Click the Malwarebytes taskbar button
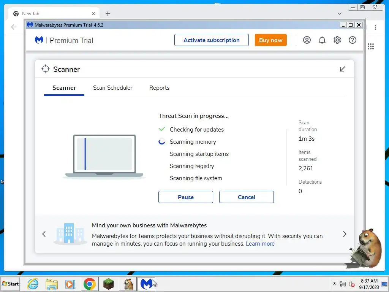 tap(146, 284)
